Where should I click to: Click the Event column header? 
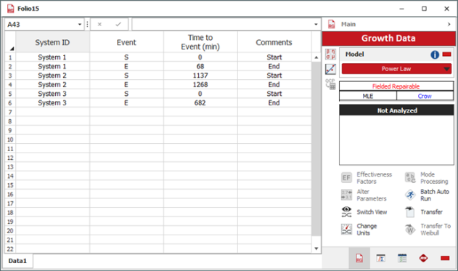pos(126,42)
